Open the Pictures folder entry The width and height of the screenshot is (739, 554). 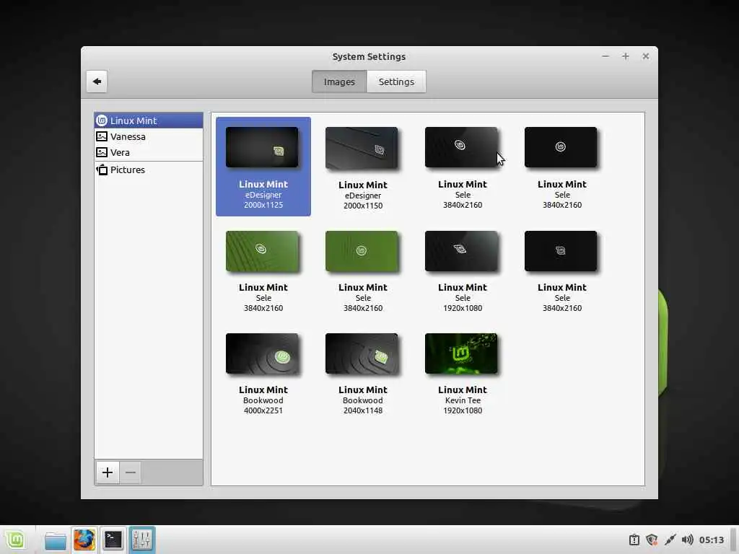point(149,170)
